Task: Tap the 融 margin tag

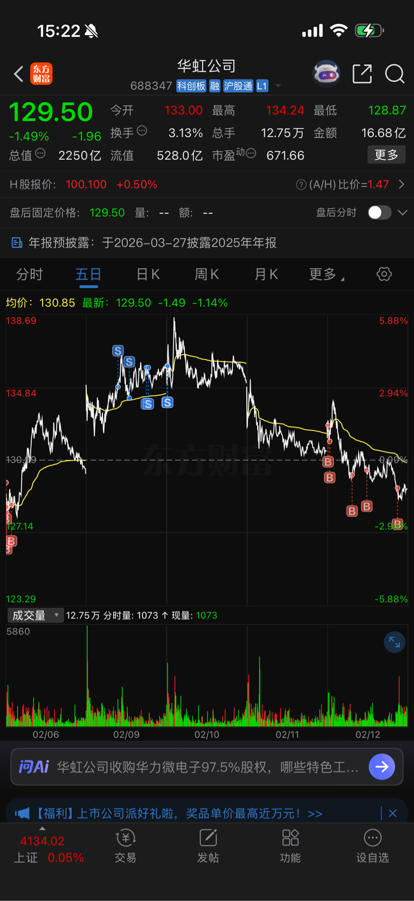Action: [215, 86]
